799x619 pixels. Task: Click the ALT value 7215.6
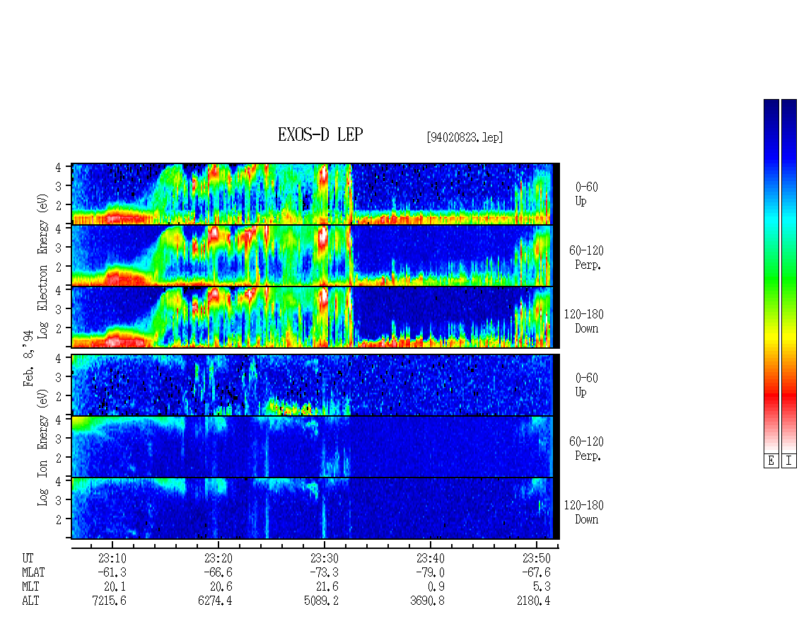[109, 601]
